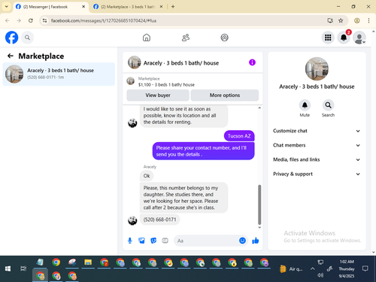Open the Chrome three-dot menu
Image resolution: width=376 pixels, height=282 pixels.
(x=368, y=20)
